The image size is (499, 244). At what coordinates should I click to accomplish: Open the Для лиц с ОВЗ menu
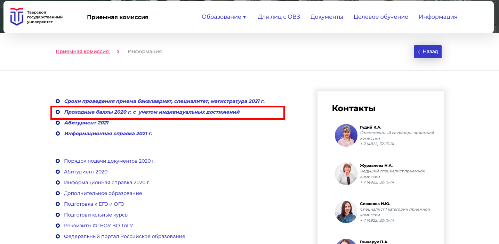tap(279, 17)
